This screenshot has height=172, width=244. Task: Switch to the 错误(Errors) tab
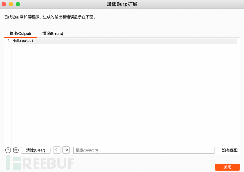53,34
